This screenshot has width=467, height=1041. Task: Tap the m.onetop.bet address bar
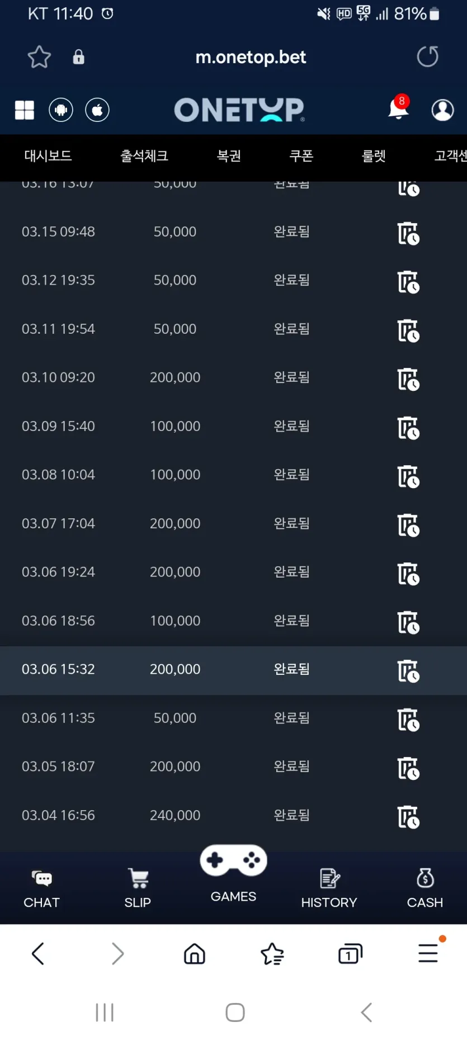pos(251,57)
